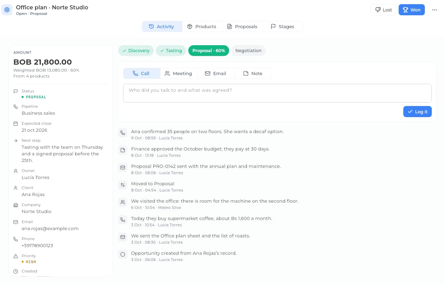This screenshot has height=285, width=445.
Task: Select the Proposal 60% stage pill
Action: [209, 51]
